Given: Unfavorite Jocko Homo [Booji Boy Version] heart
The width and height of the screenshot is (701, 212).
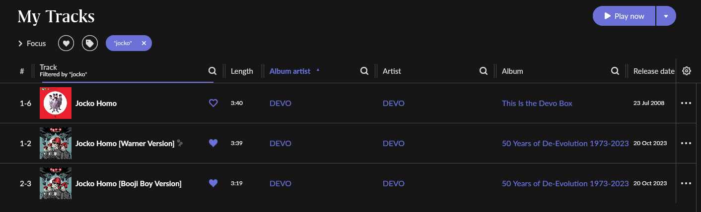Looking at the screenshot, I should pos(213,183).
